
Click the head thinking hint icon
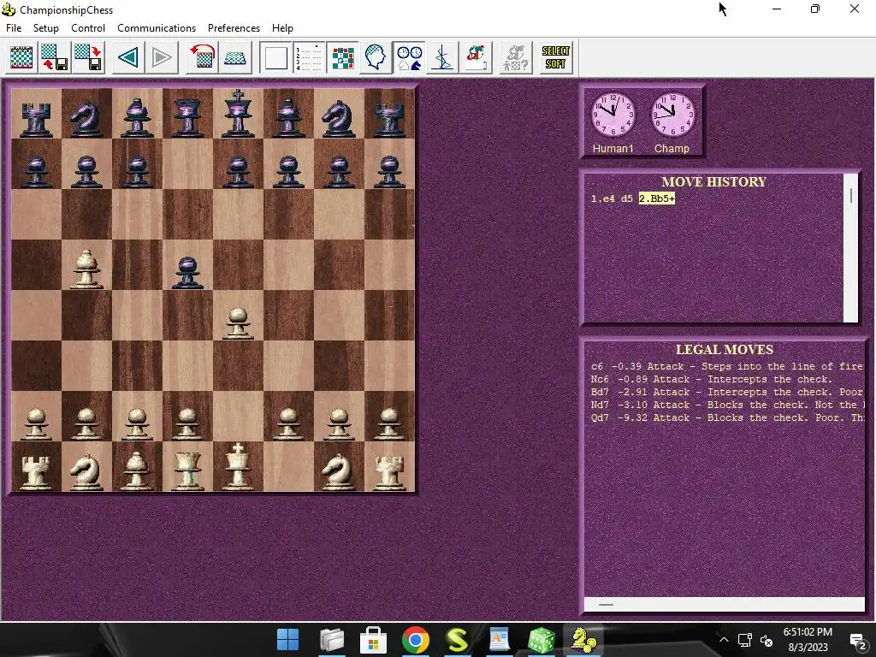click(376, 57)
